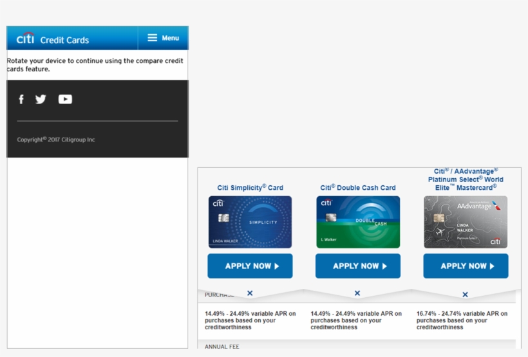Open Citi Simplicity Card title link
Screen dimensions: 528x357
tap(250, 187)
